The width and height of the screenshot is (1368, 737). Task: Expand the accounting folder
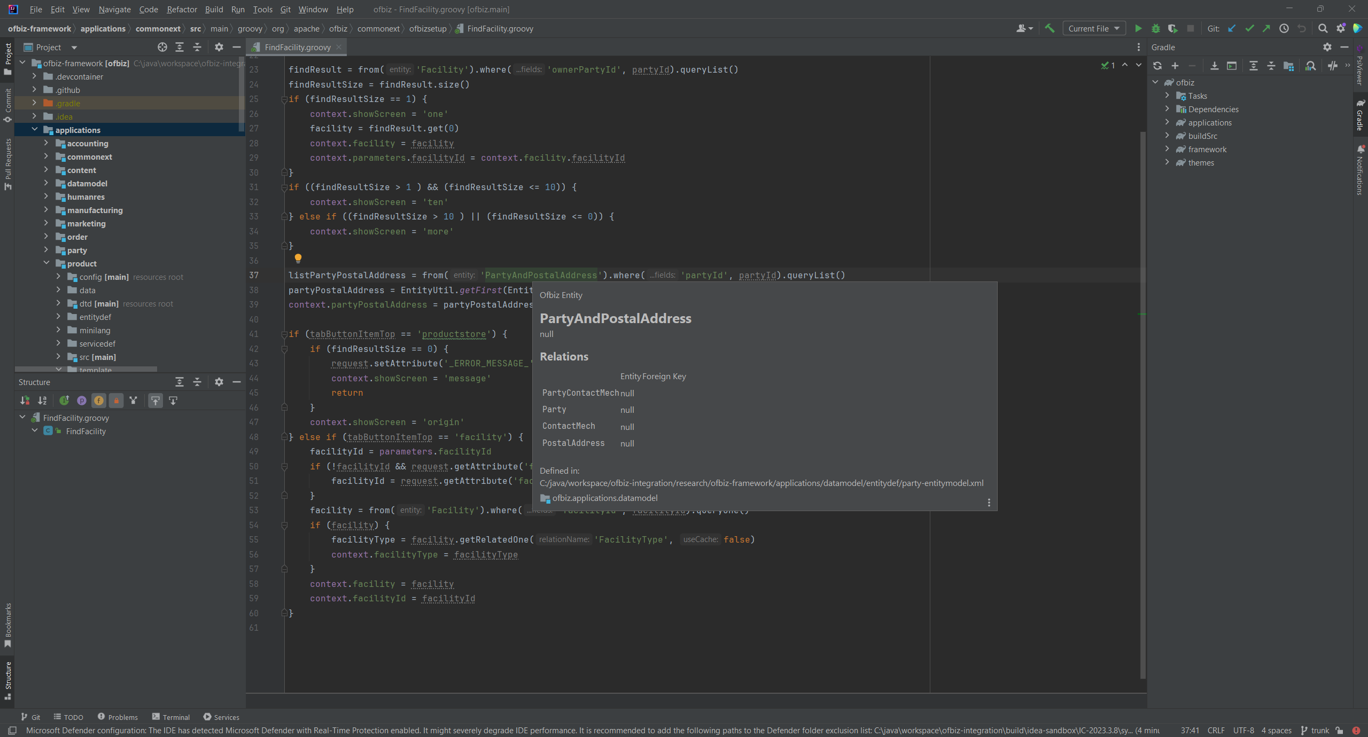(x=46, y=143)
